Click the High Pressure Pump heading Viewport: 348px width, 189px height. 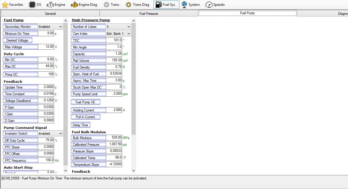(x=91, y=20)
